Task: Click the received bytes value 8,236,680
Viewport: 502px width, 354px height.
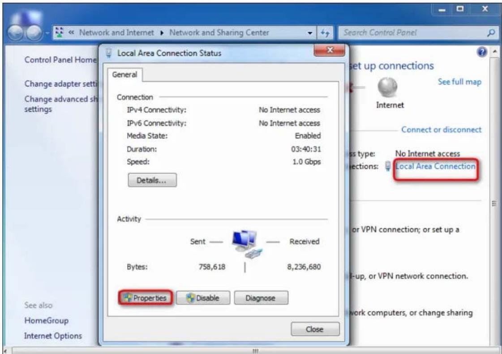Action: coord(304,267)
